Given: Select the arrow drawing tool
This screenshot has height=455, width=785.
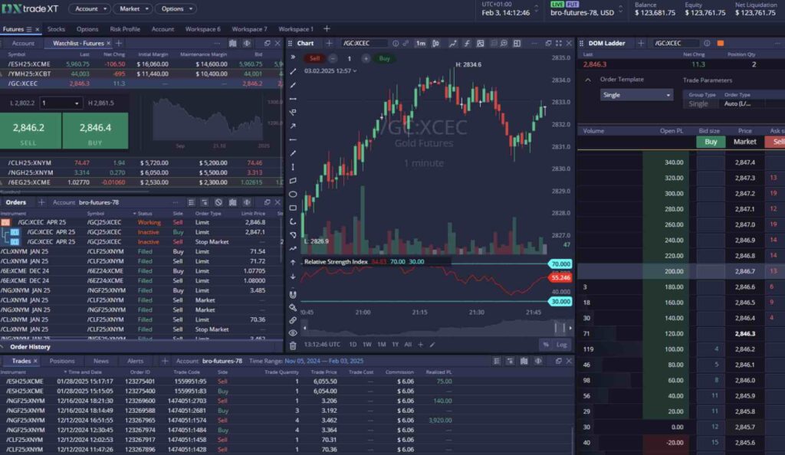Looking at the screenshot, I should pos(293,126).
